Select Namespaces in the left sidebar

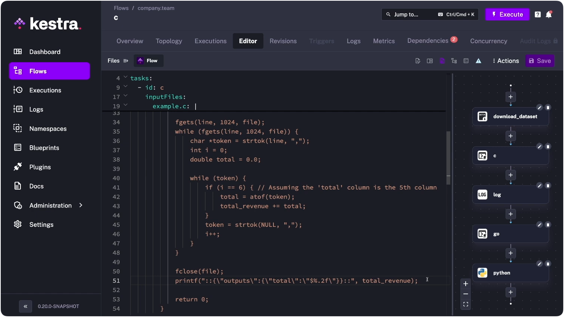point(48,129)
